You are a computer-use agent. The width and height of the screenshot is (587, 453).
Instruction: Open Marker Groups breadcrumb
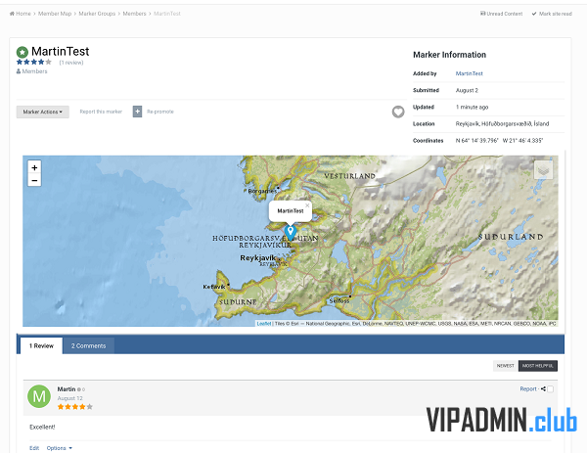pos(97,14)
